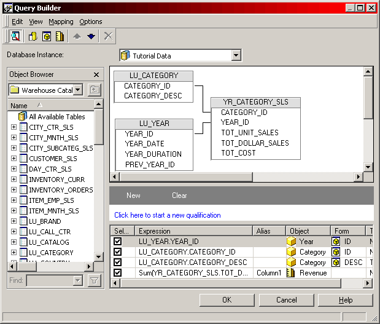Click 'Click here to start a new qualification'

[167, 215]
